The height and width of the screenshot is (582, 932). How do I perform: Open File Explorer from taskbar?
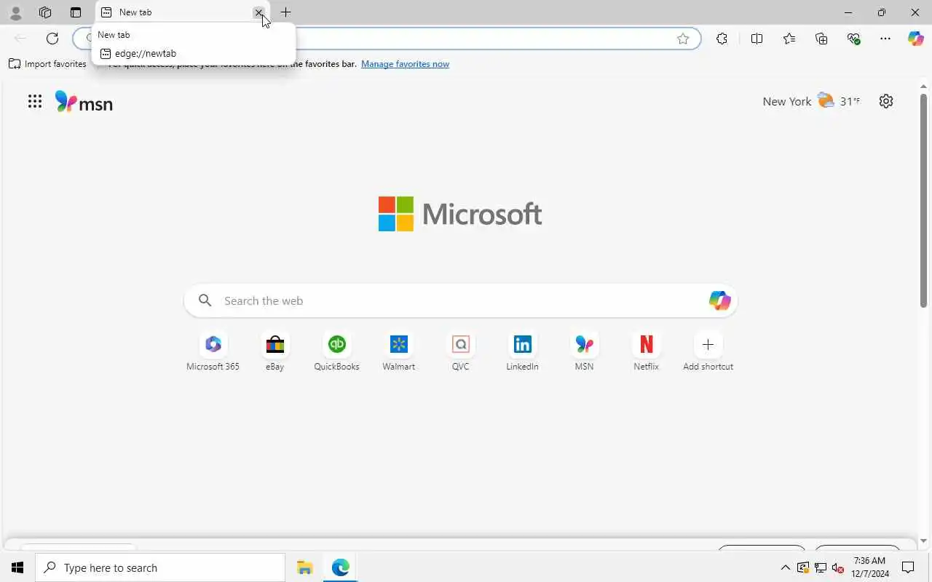304,567
